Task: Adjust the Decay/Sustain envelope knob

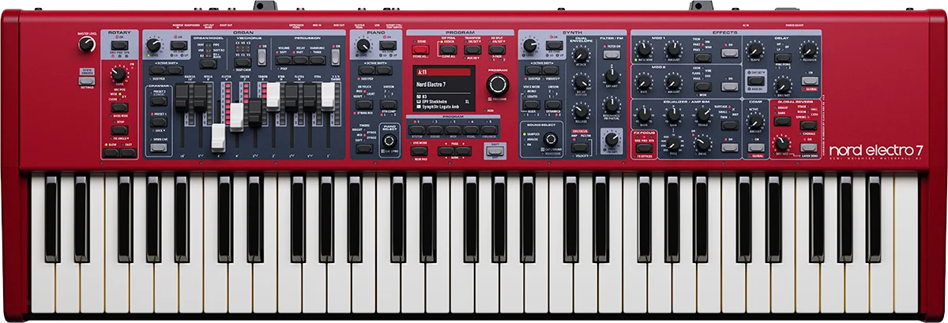Action: click(x=581, y=82)
